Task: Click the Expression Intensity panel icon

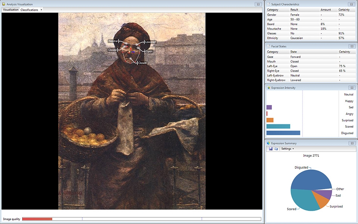Action: point(268,88)
